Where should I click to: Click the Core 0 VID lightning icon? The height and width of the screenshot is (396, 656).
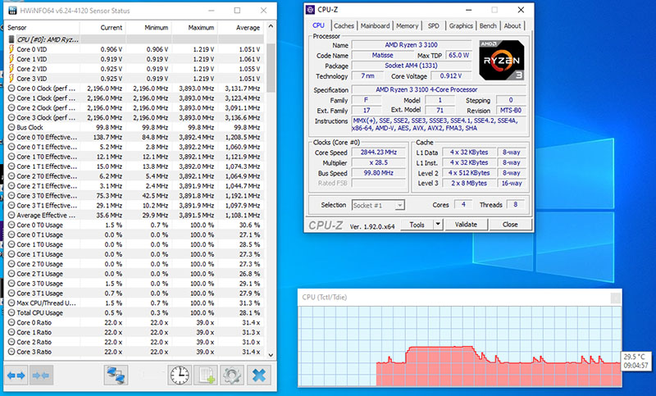pyautogui.click(x=11, y=49)
